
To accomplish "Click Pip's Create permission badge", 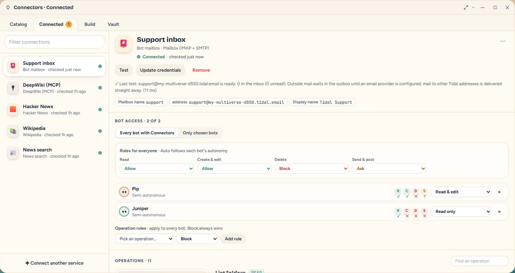I will pyautogui.click(x=407, y=193).
